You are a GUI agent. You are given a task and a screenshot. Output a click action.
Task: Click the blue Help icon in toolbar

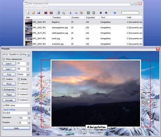tap(115, 13)
